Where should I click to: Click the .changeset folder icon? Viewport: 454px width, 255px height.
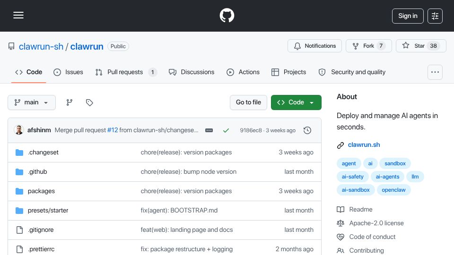pyautogui.click(x=19, y=153)
